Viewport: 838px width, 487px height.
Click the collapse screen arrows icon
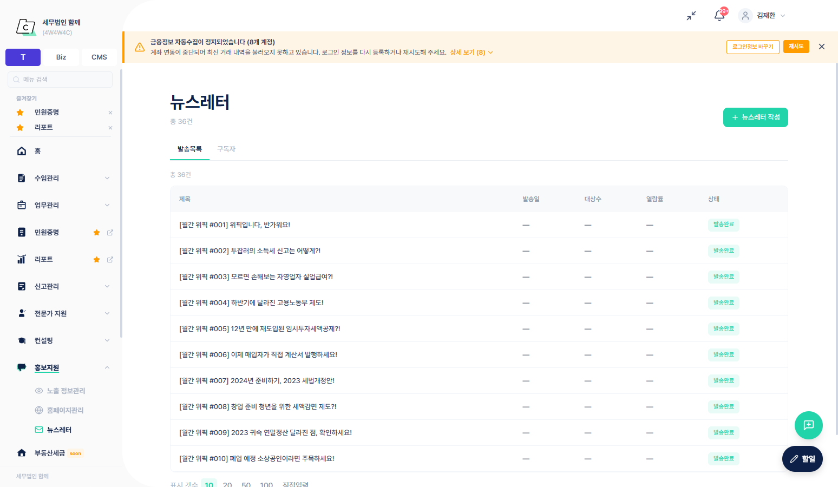(691, 16)
